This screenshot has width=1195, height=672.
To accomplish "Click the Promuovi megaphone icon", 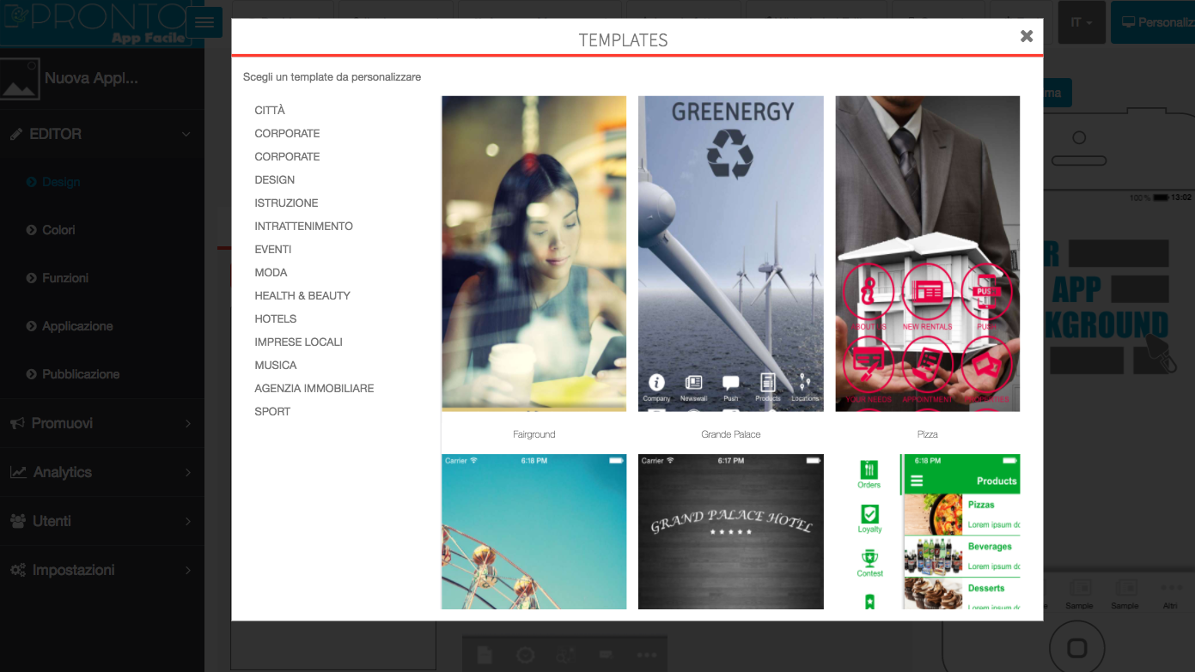I will (x=17, y=423).
